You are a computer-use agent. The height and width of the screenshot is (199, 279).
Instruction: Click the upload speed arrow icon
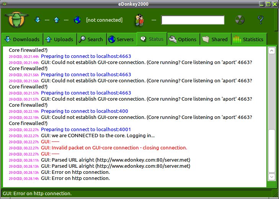(x=57, y=20)
